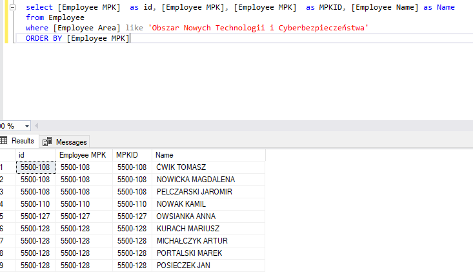This screenshot has width=473, height=272.
Task: Select Employee MPK cell in NOWICKA MAGDALENA row
Action: 84,180
